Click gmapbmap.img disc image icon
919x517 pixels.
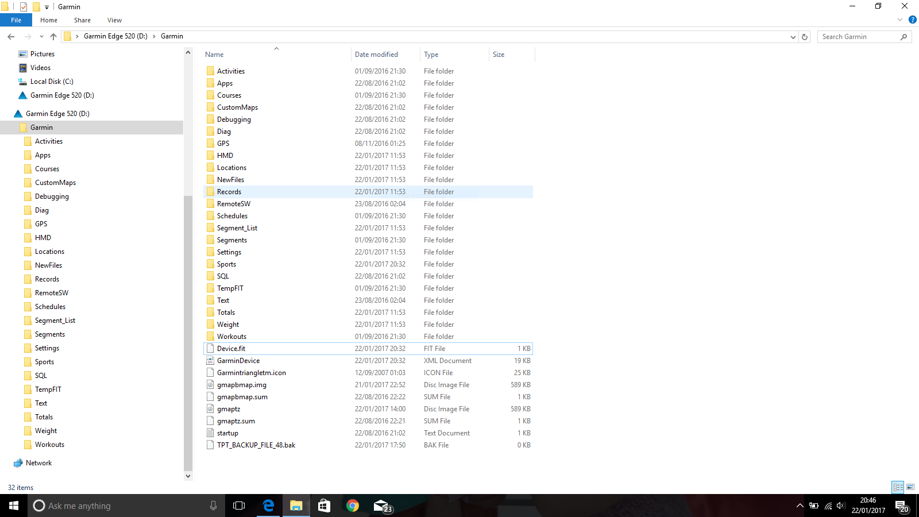[x=210, y=385]
